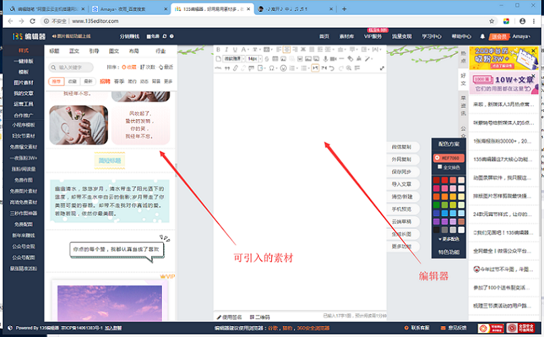Click the format painter brush icon
Viewport: 544px width, 337px height.
(251, 68)
